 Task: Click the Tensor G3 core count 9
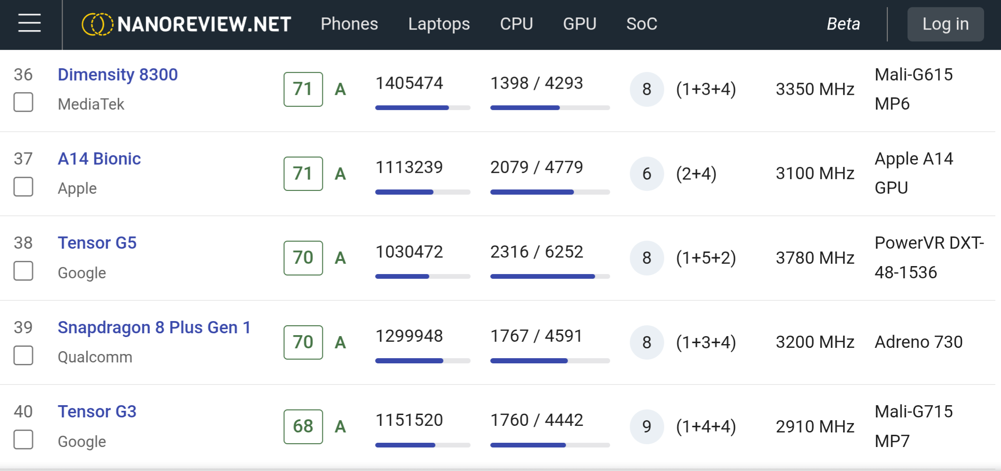[647, 426]
